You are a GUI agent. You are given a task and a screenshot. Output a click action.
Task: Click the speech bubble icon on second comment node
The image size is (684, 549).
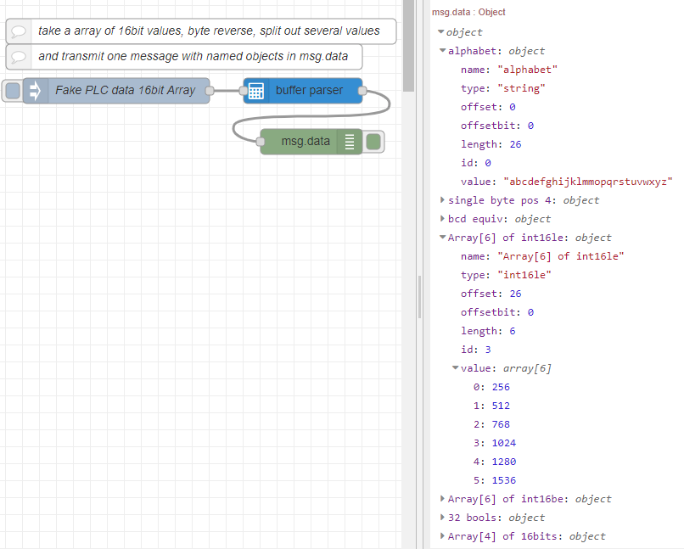tap(19, 57)
